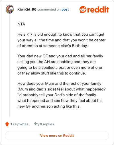The image size is (114, 145).
Task: Click the '17 upvotes' count label
Action: pos(19,124)
